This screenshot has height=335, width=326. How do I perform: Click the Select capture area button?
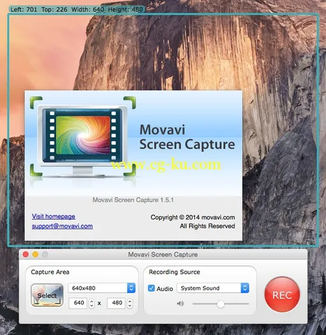[47, 295]
